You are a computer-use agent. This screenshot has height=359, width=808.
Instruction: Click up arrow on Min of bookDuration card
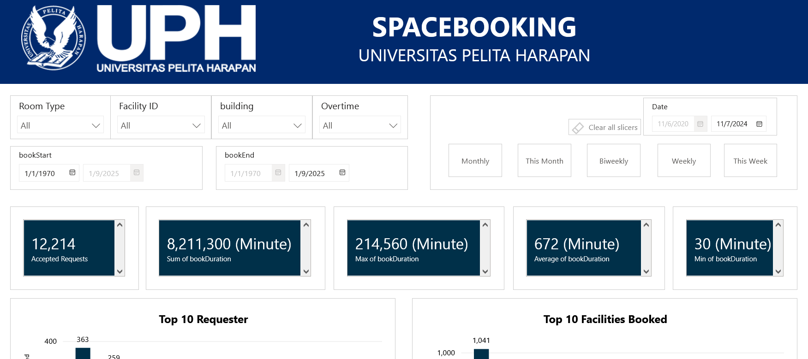click(x=778, y=225)
